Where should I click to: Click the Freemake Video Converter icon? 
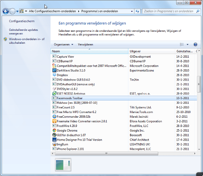tap(54, 121)
